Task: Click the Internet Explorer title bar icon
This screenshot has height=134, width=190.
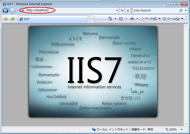Action: click(4, 4)
